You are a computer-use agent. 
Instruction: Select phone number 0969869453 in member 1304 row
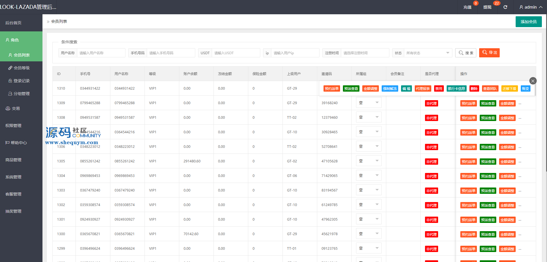[x=90, y=176]
